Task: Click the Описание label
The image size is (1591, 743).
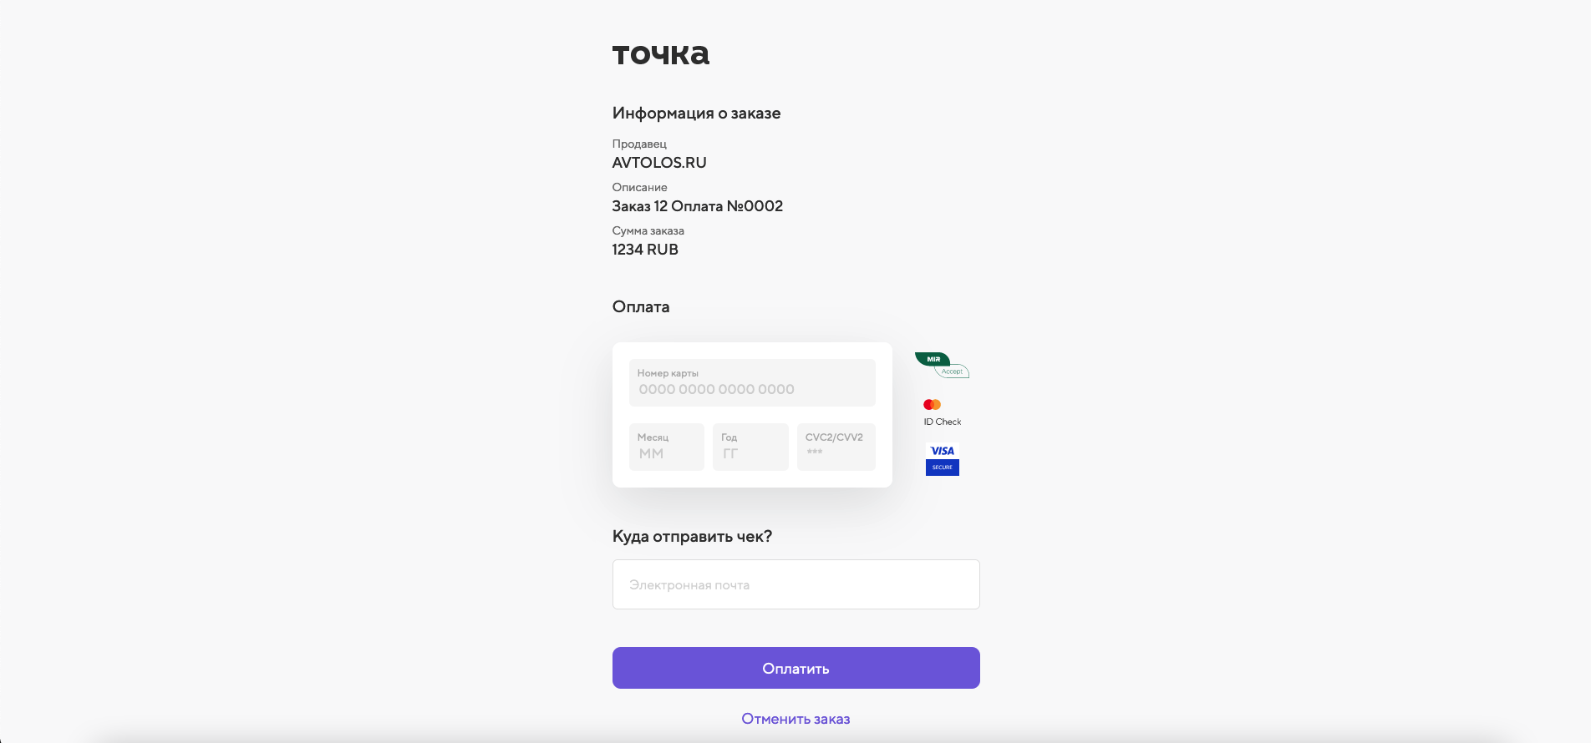Action: (639, 188)
